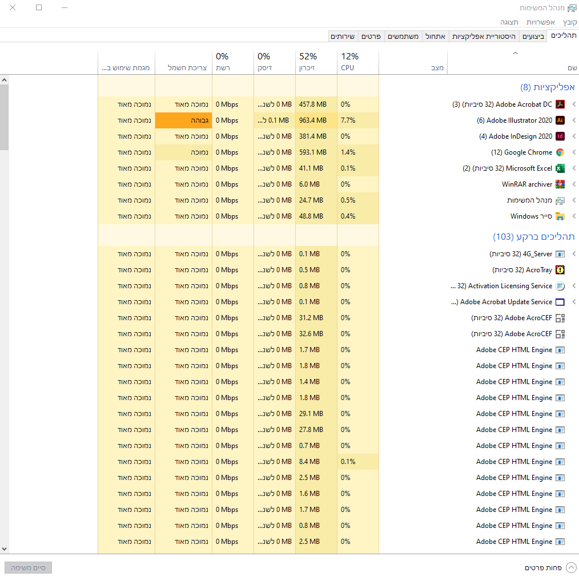The height and width of the screenshot is (581, 579).
Task: Expand the Adobe Acrobat DC process group
Action: [574, 104]
